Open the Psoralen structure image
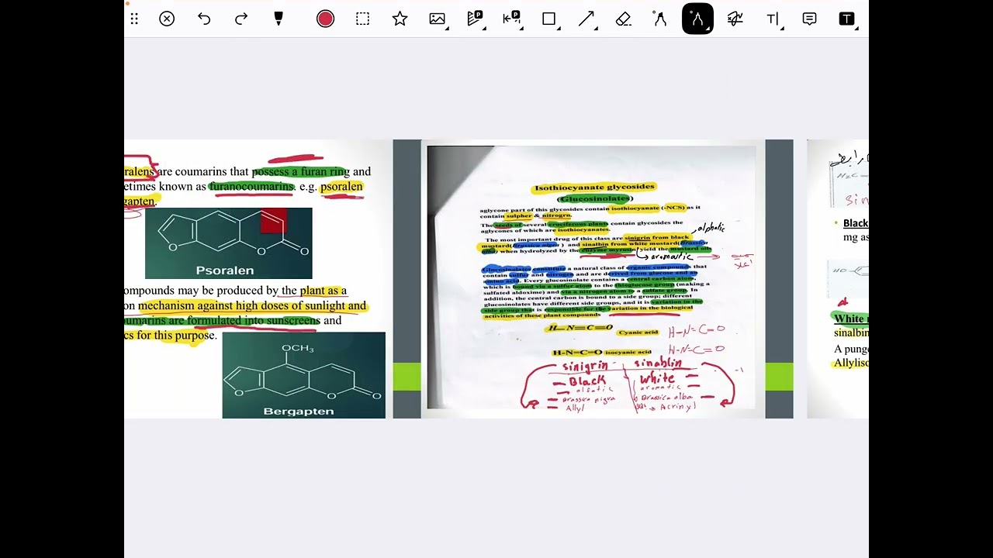The width and height of the screenshot is (993, 558). (x=229, y=243)
